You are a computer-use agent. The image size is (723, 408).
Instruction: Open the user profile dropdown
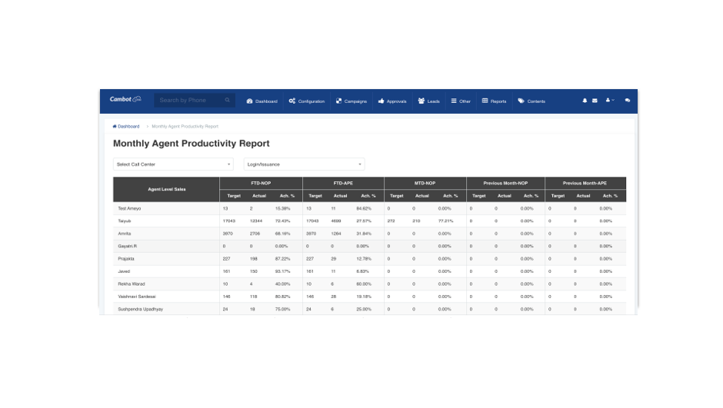coord(610,101)
